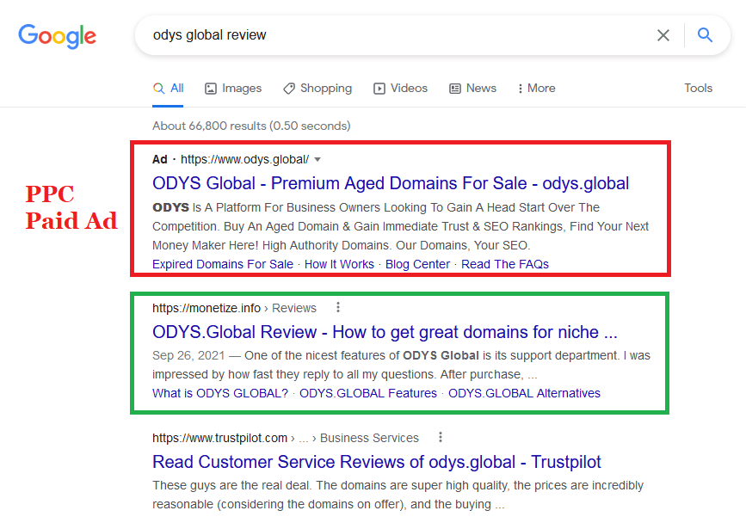Select the All results tab
Image resolution: width=746 pixels, height=529 pixels.
tap(169, 89)
